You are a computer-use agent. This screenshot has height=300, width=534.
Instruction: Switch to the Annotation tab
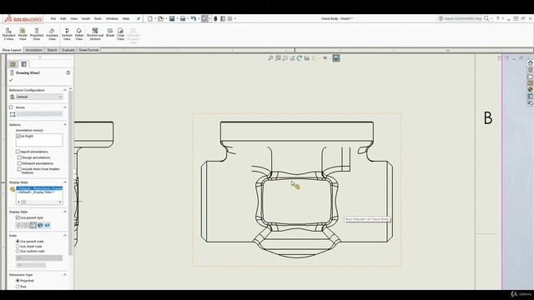[33, 50]
